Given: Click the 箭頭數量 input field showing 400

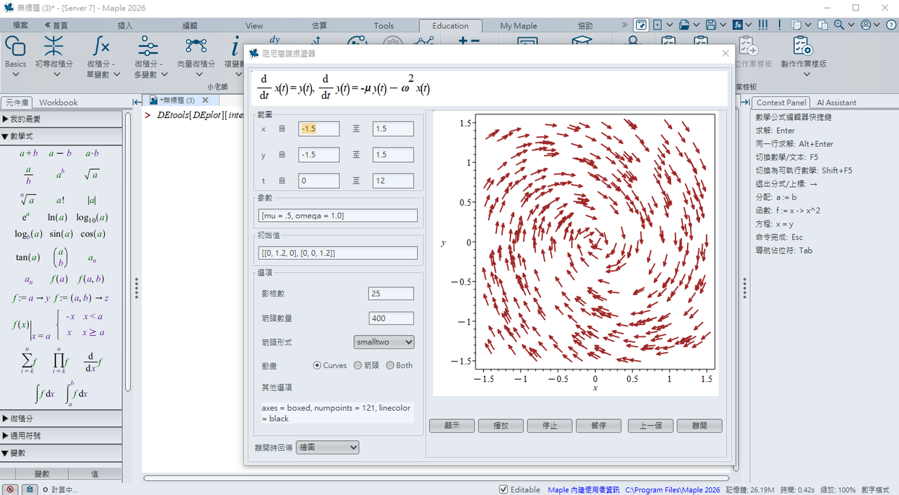Looking at the screenshot, I should tap(391, 318).
